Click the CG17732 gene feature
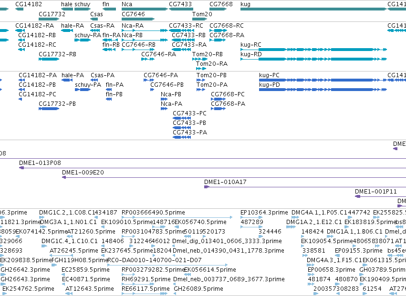Screen dimensions: 406x296 click(x=49, y=19)
